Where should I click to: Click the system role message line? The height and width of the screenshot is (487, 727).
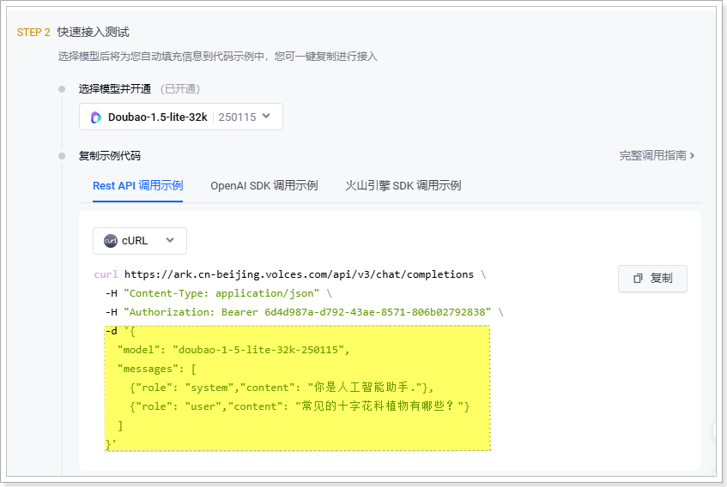click(282, 388)
